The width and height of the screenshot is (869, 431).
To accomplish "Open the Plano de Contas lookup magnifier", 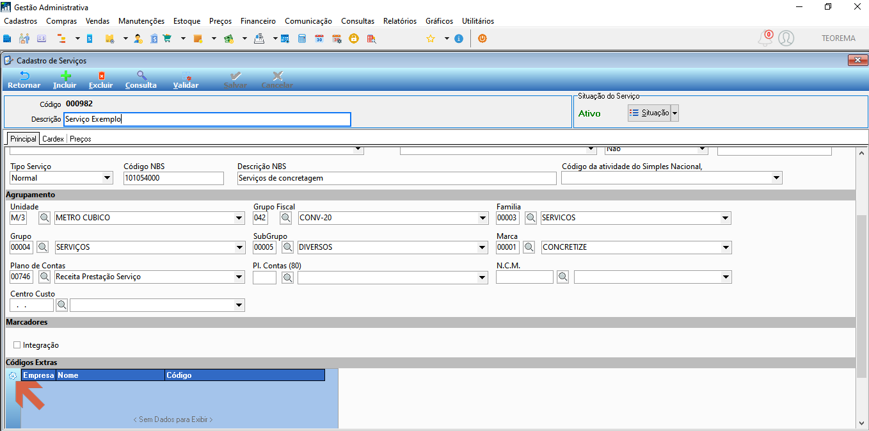I will pyautogui.click(x=45, y=277).
